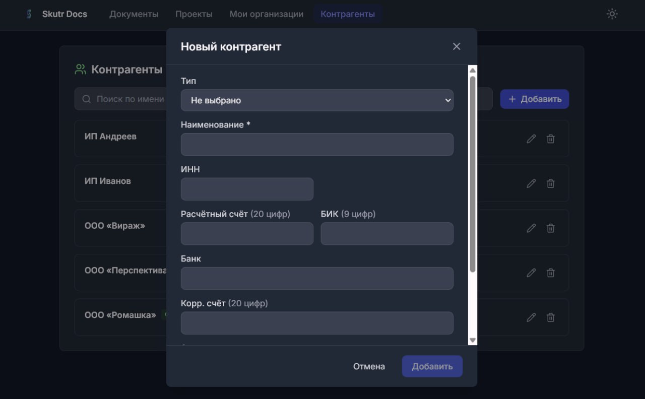This screenshot has height=399, width=645.
Task: Toggle light theme with sun icon
Action: 612,14
